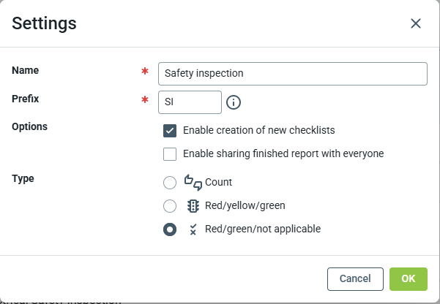440x304 pixels.
Task: Close the Settings dialog with X
Action: click(416, 23)
